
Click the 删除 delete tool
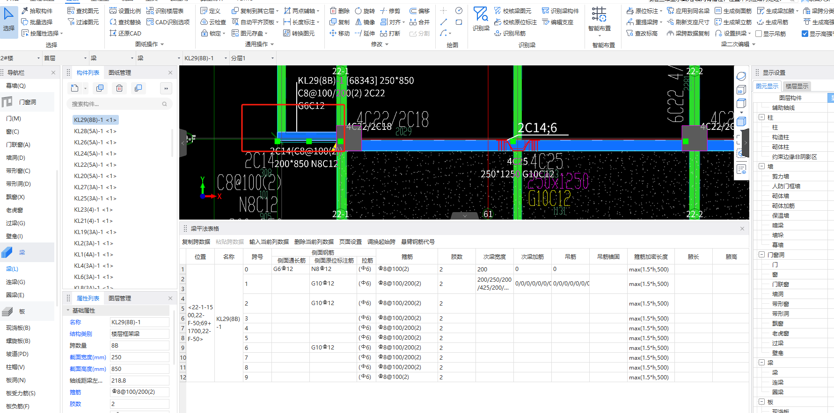pos(340,11)
